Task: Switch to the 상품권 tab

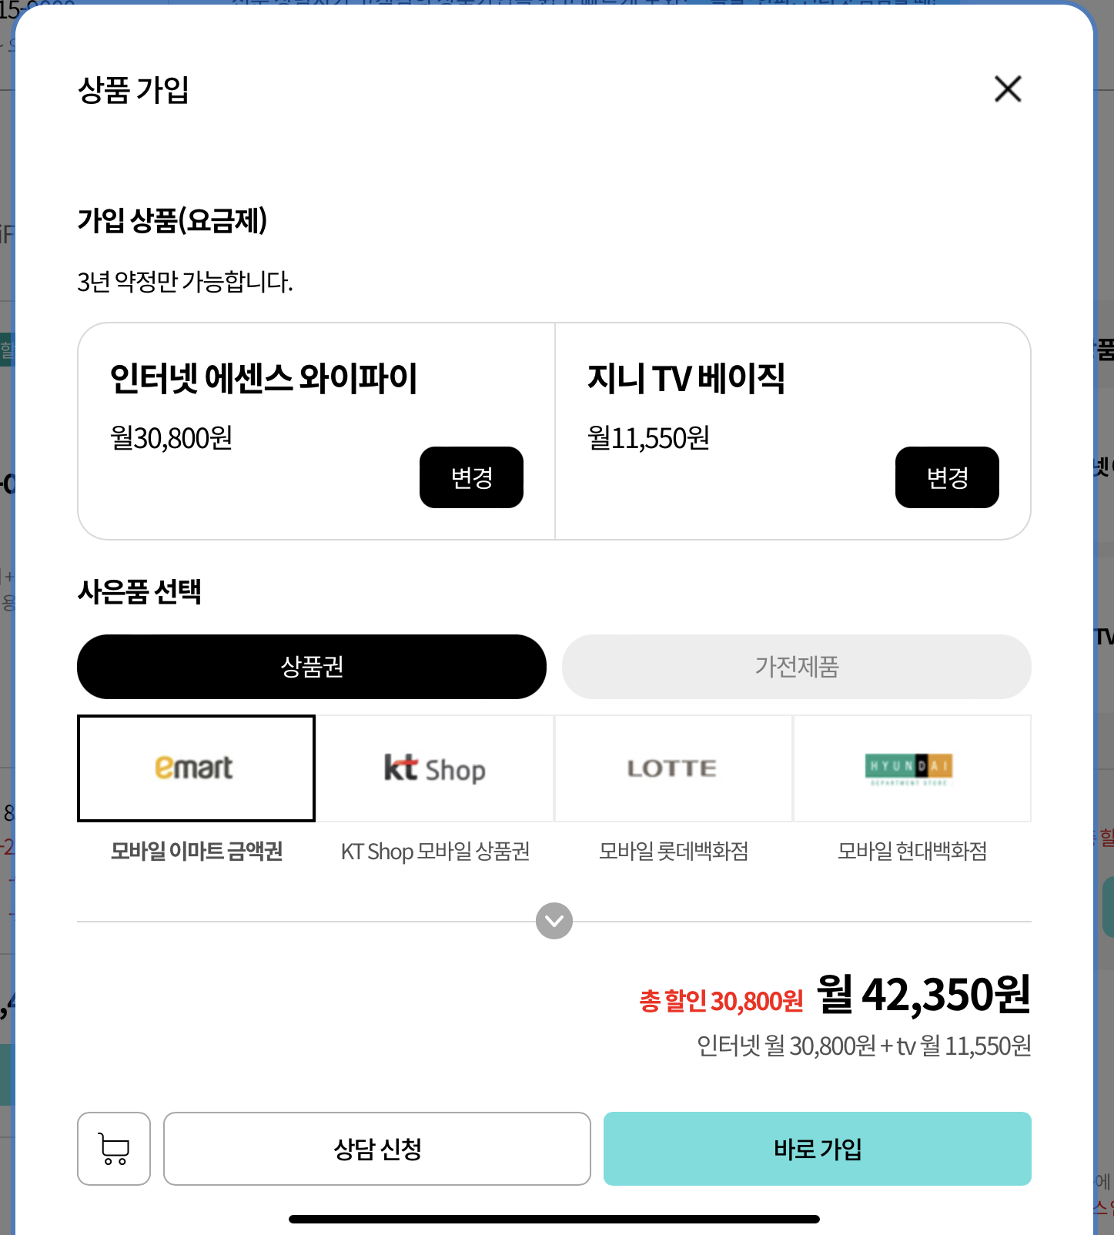Action: pyautogui.click(x=312, y=667)
